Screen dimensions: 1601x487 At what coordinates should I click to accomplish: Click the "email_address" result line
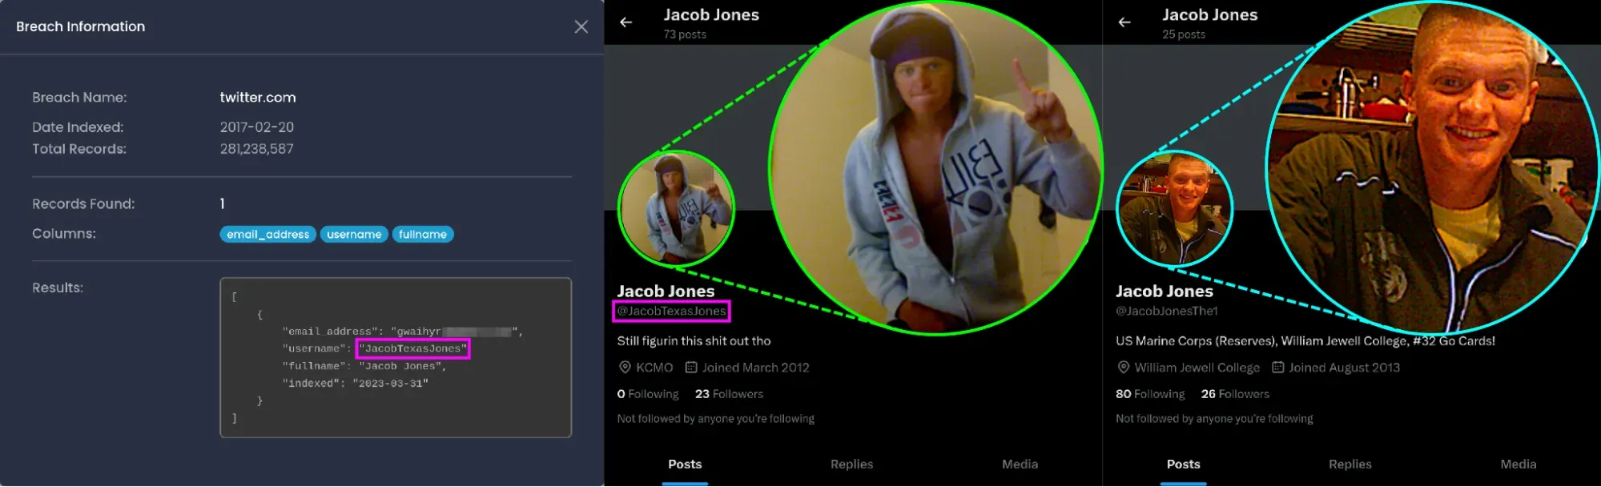(x=402, y=332)
